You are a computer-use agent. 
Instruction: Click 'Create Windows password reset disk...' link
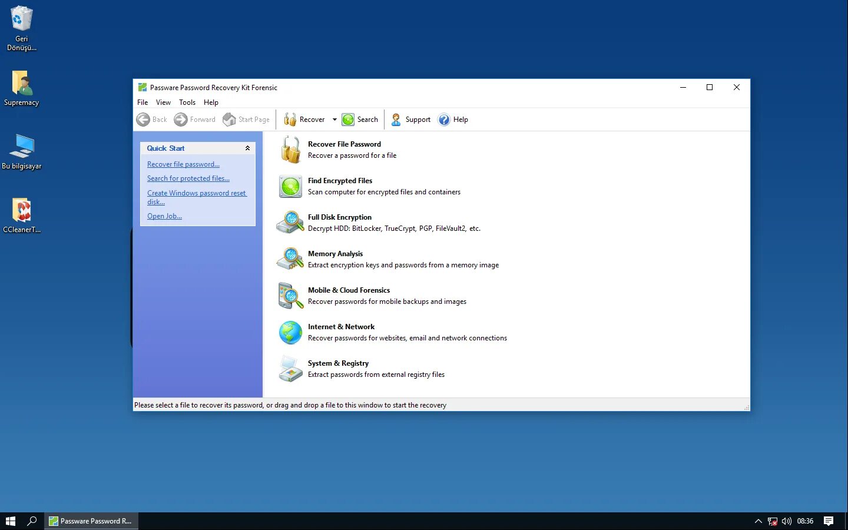point(197,197)
